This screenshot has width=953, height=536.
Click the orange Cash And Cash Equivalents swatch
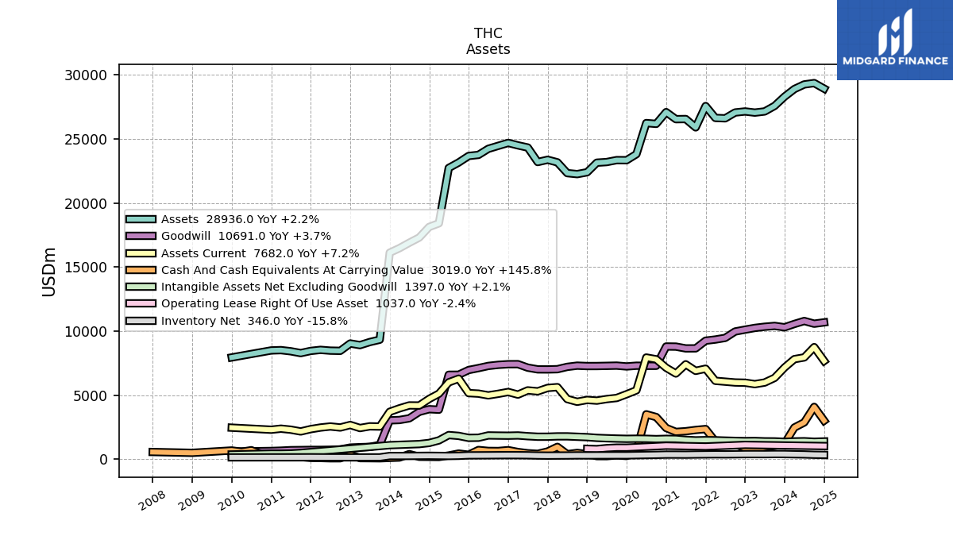(141, 270)
